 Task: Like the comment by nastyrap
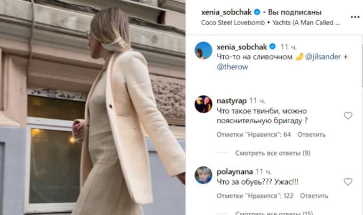[x=348, y=115]
